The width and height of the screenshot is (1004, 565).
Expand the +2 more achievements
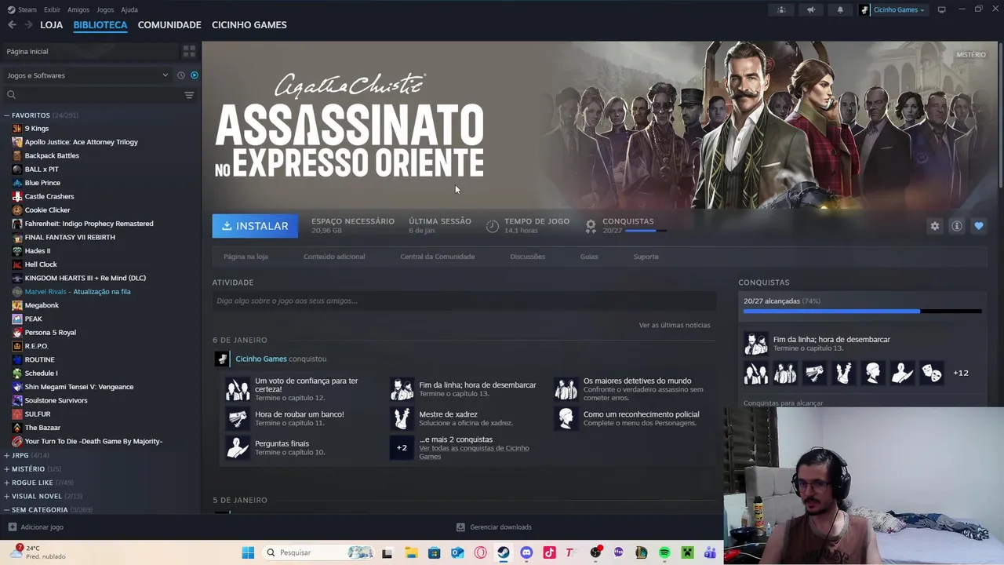(x=402, y=447)
